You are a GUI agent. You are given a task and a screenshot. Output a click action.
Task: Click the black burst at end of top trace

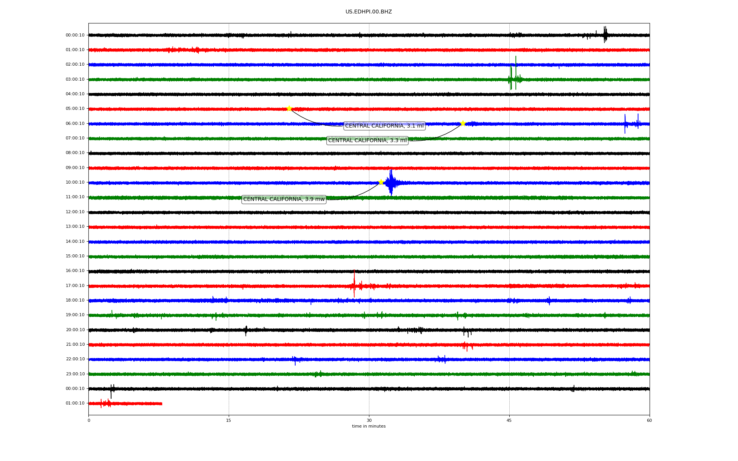[605, 35]
